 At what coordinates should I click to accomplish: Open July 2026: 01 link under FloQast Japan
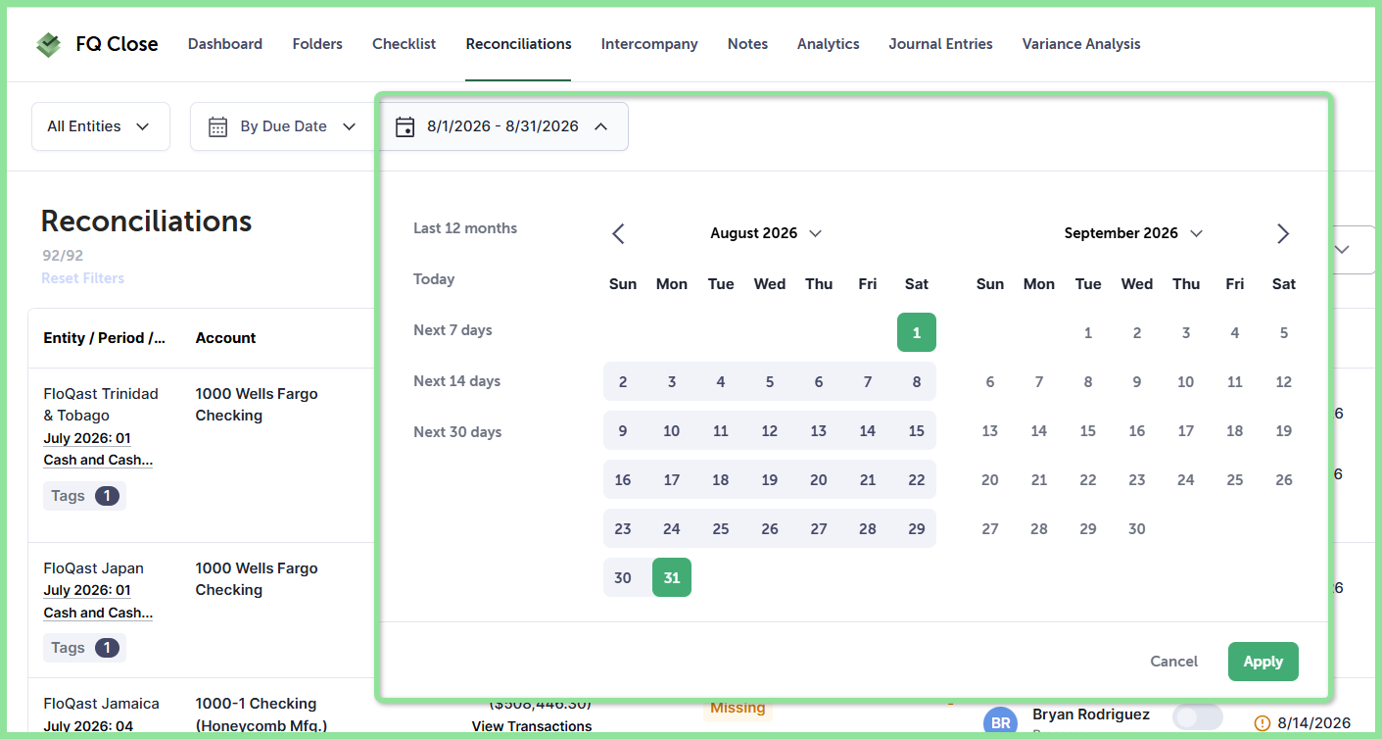coord(87,590)
